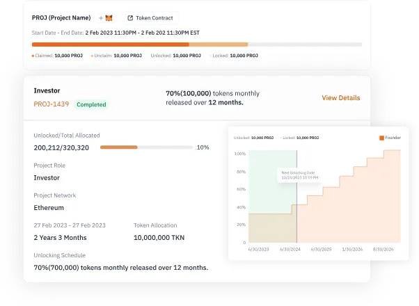Click the external link icon on Token Contract
This screenshot has width=419, height=306.
[130, 18]
